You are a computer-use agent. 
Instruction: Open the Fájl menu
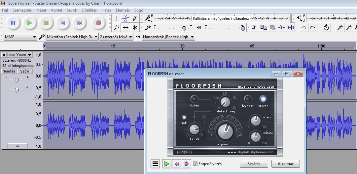click(x=5, y=10)
